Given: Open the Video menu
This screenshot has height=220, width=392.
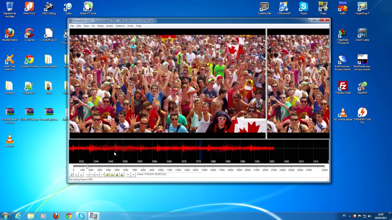Looking at the screenshot, I should 100,26.
